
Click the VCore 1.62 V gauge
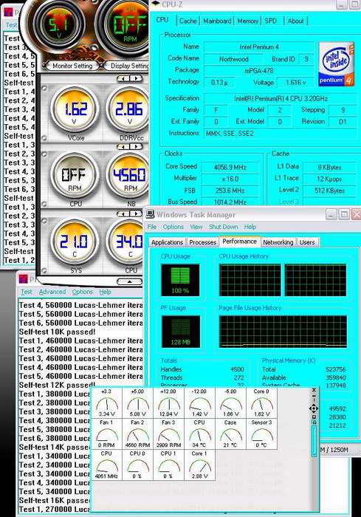(75, 111)
